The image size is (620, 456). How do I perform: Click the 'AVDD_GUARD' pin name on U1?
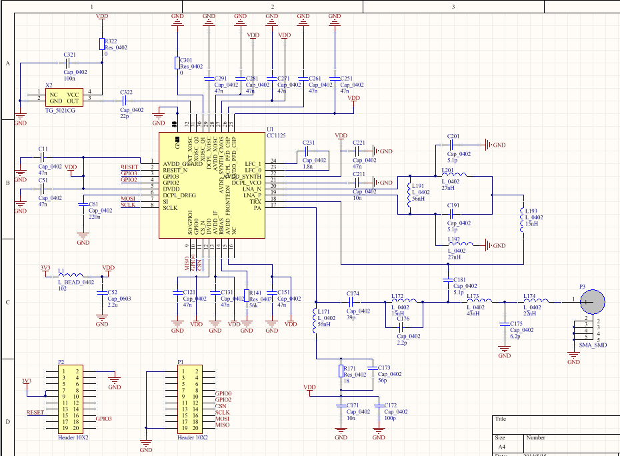pos(182,164)
